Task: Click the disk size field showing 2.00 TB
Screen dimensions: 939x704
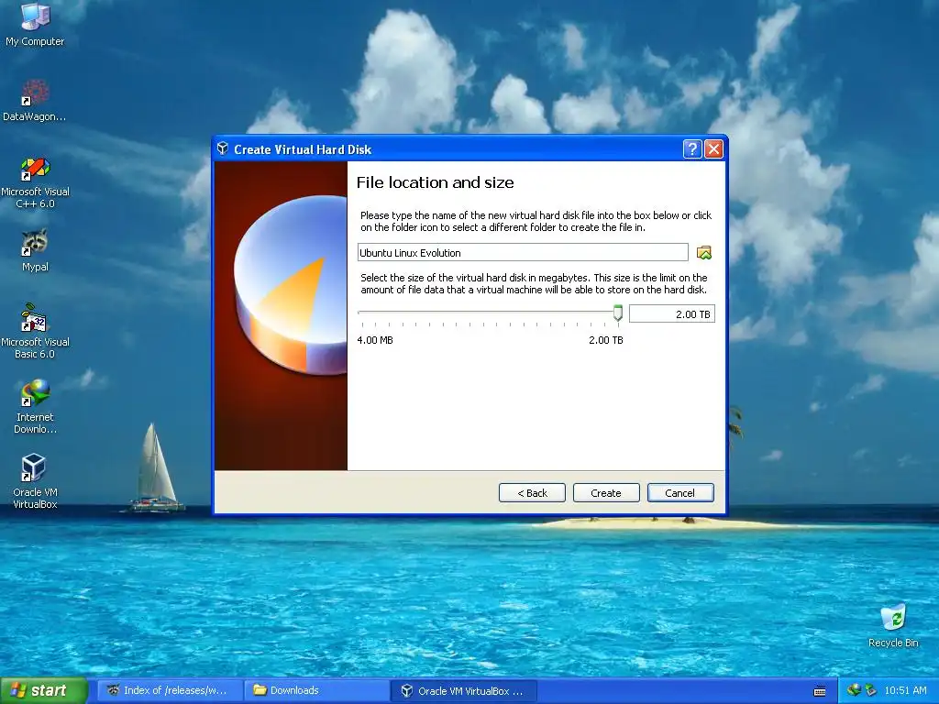Action: (x=672, y=313)
